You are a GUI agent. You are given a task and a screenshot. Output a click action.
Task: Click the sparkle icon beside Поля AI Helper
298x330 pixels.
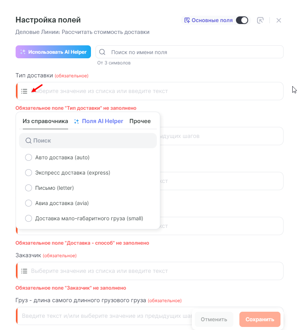click(76, 121)
